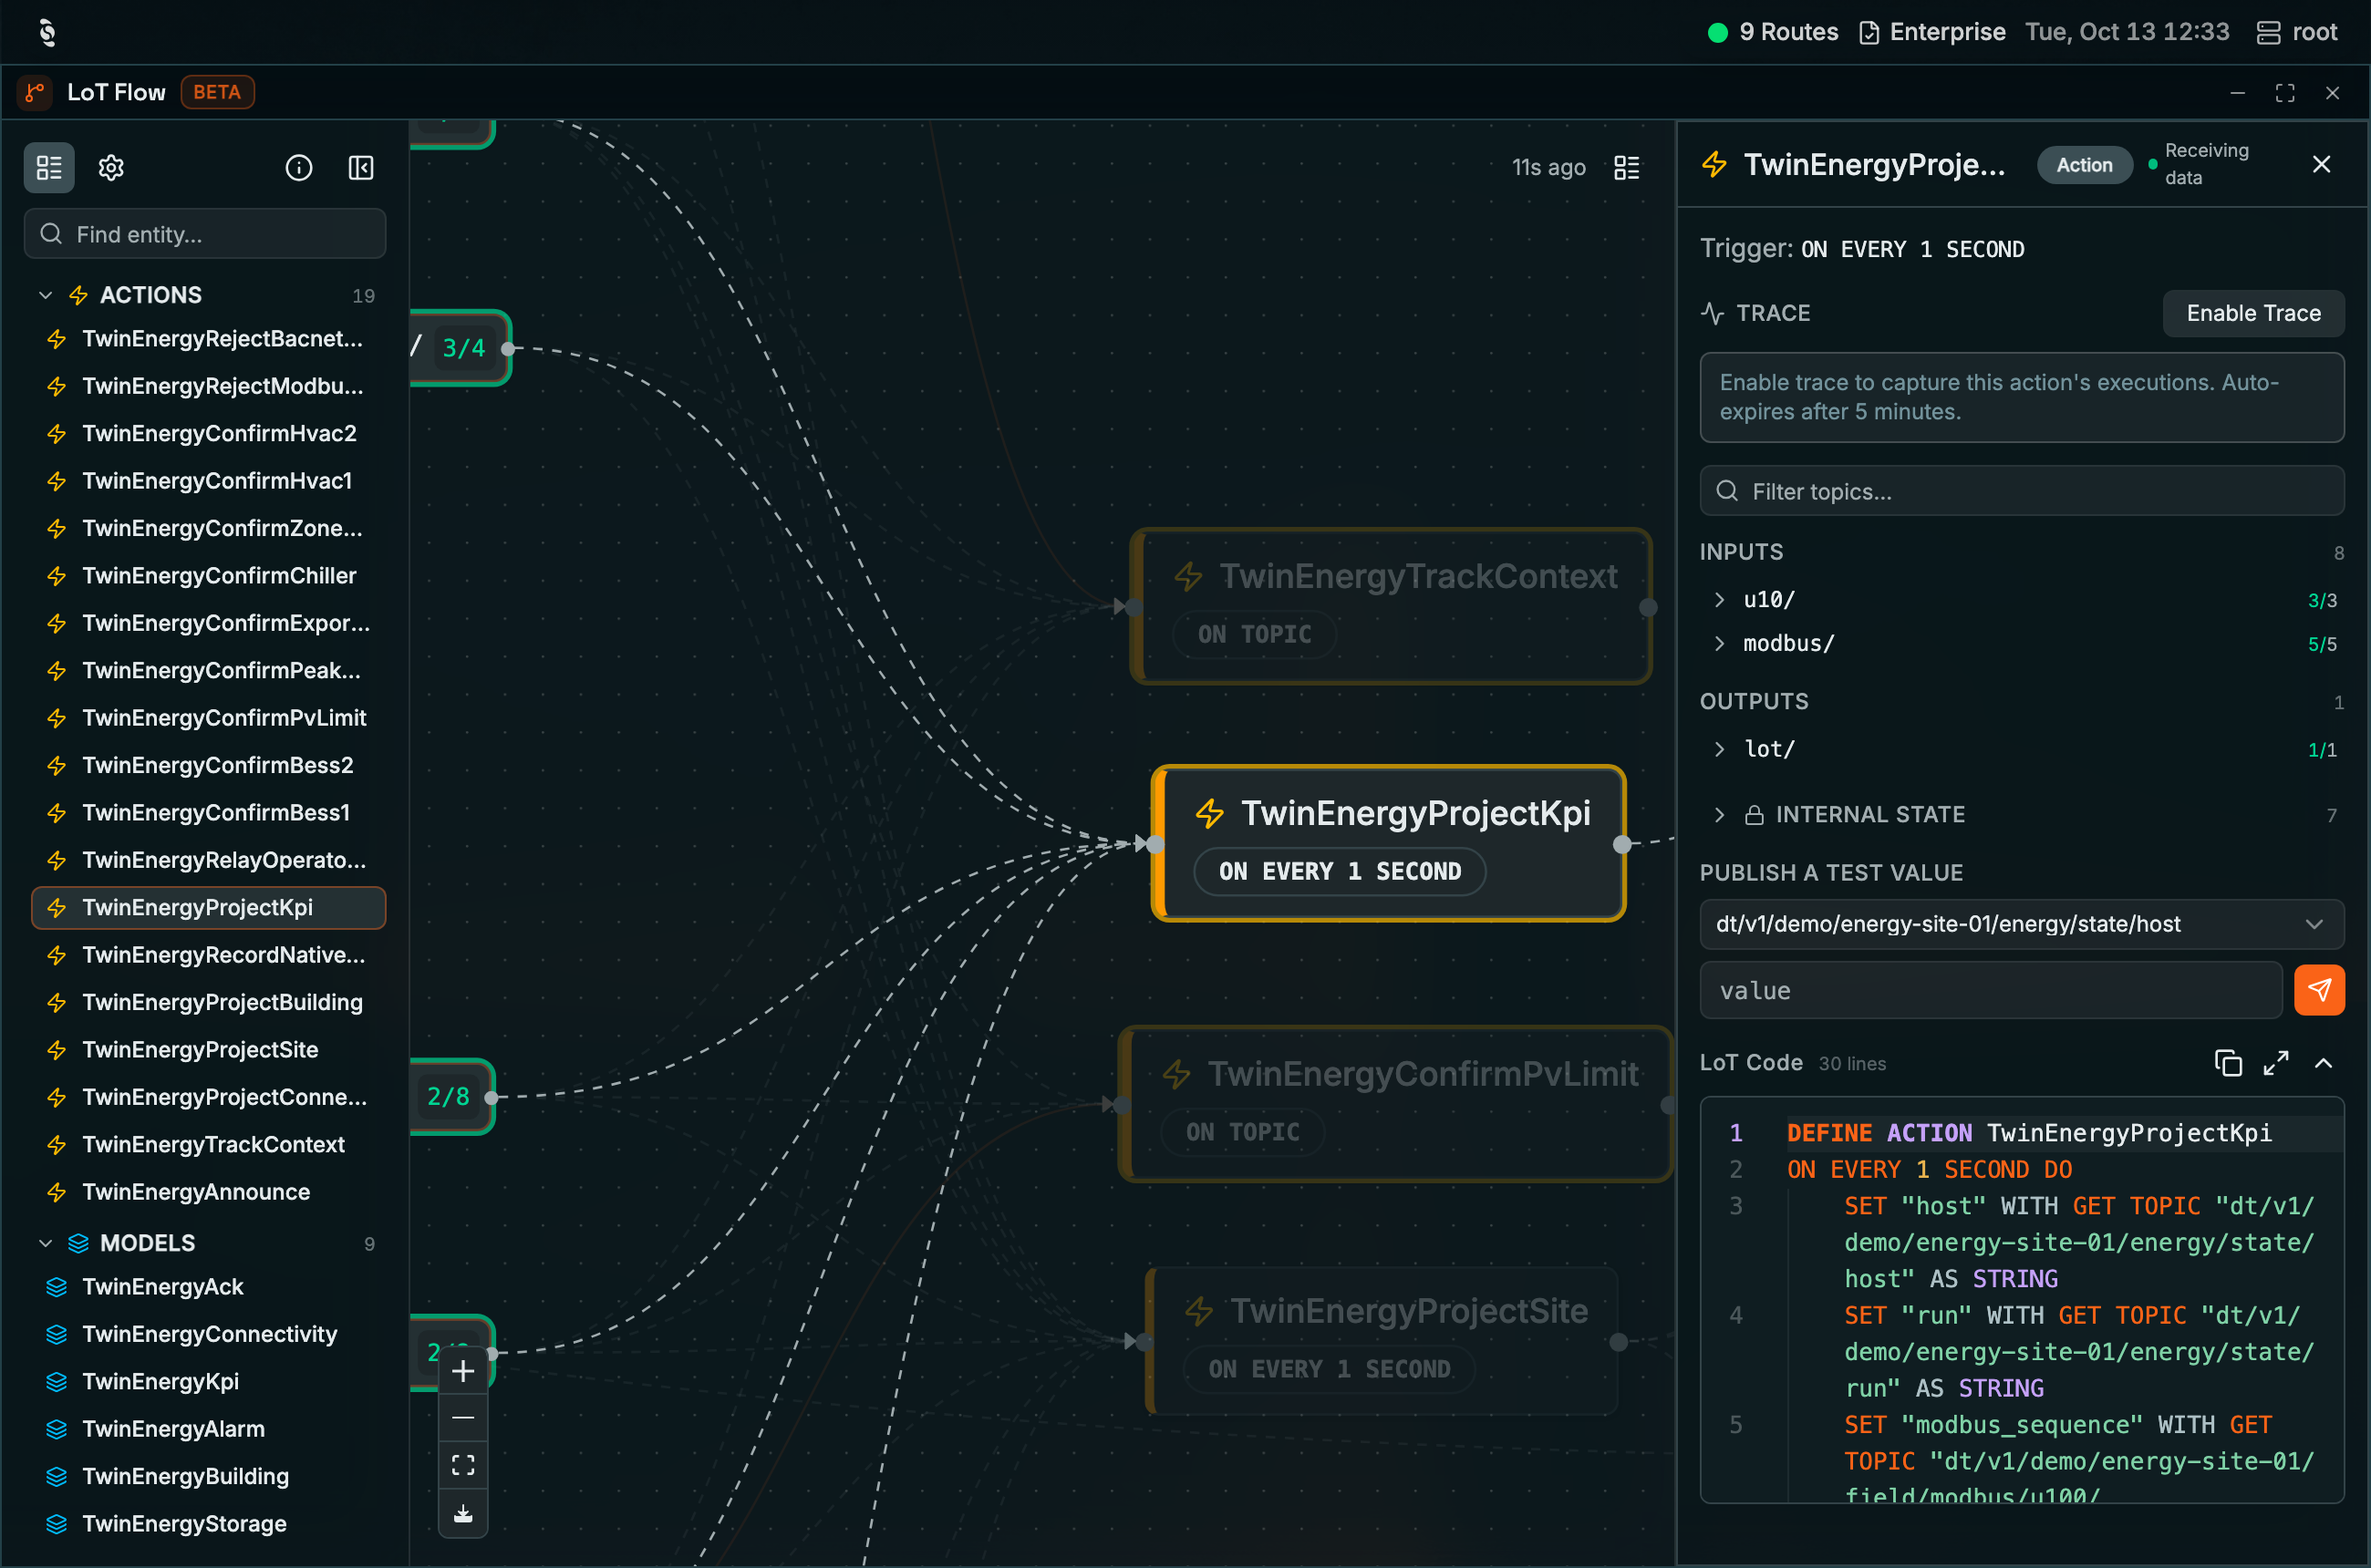
Task: Open the root server menu
Action: 2297,32
